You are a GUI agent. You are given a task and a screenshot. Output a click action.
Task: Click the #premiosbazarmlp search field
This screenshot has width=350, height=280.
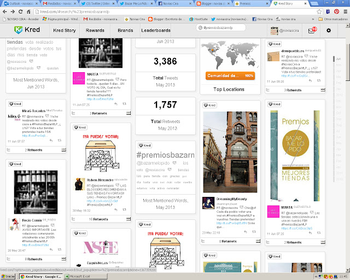pos(221,28)
